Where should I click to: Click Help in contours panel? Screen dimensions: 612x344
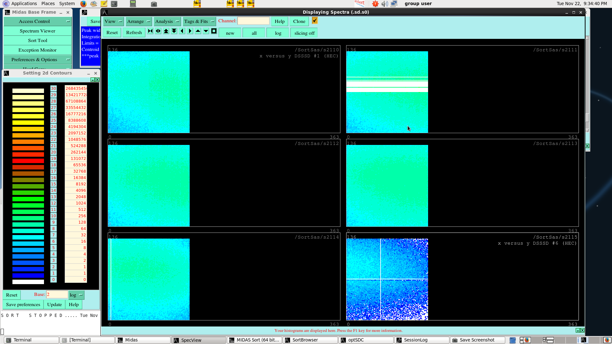[x=74, y=305]
